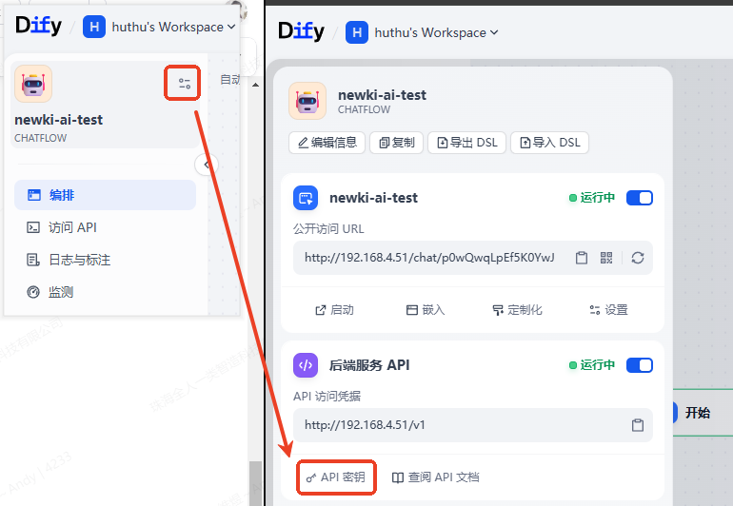
Task: Click the H workspace avatar in right window
Action: tap(357, 32)
